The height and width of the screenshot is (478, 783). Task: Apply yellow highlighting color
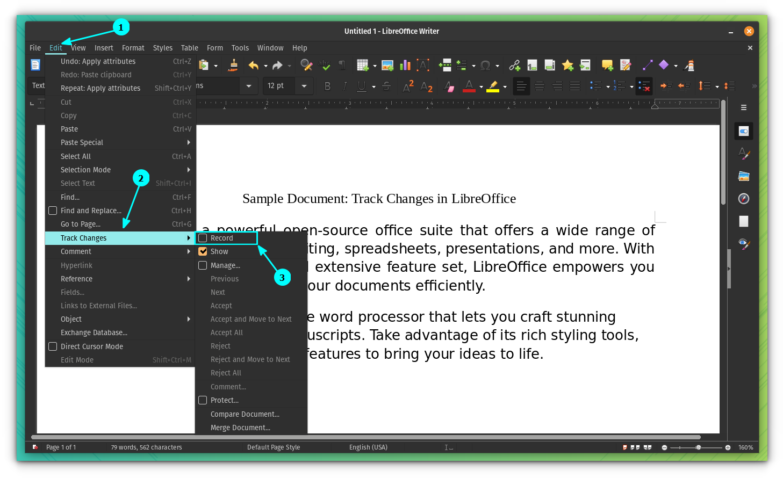[x=493, y=86]
